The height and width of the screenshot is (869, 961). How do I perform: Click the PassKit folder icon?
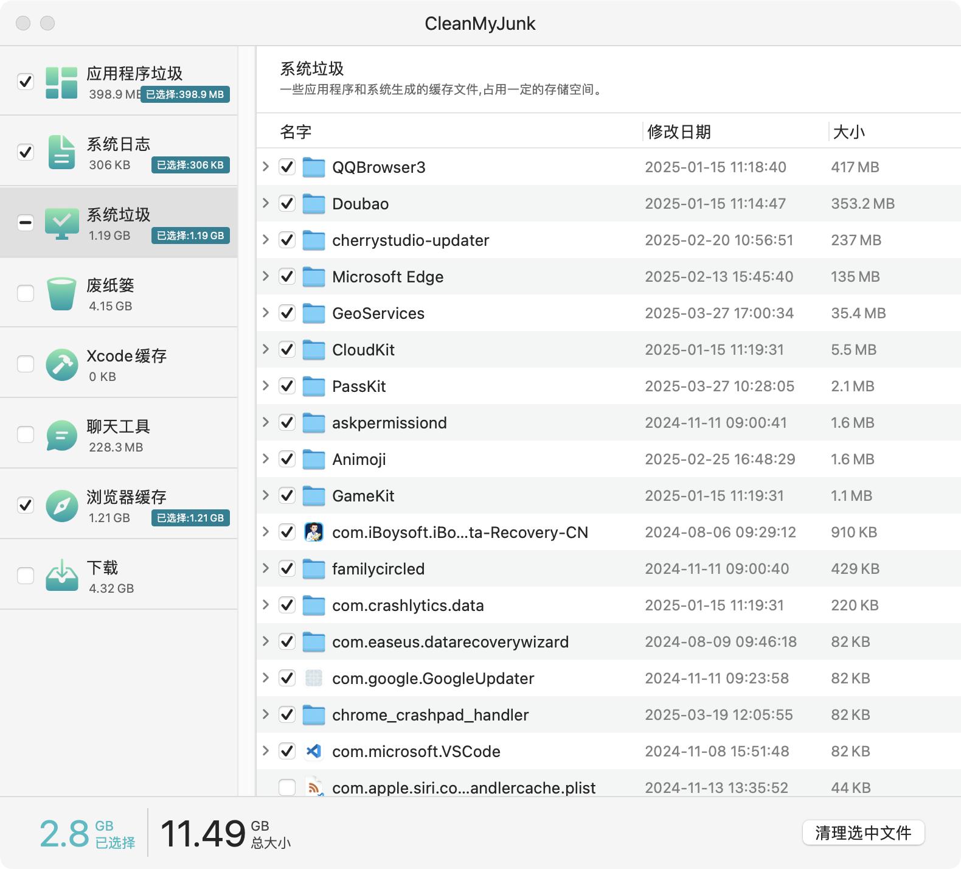(x=314, y=386)
